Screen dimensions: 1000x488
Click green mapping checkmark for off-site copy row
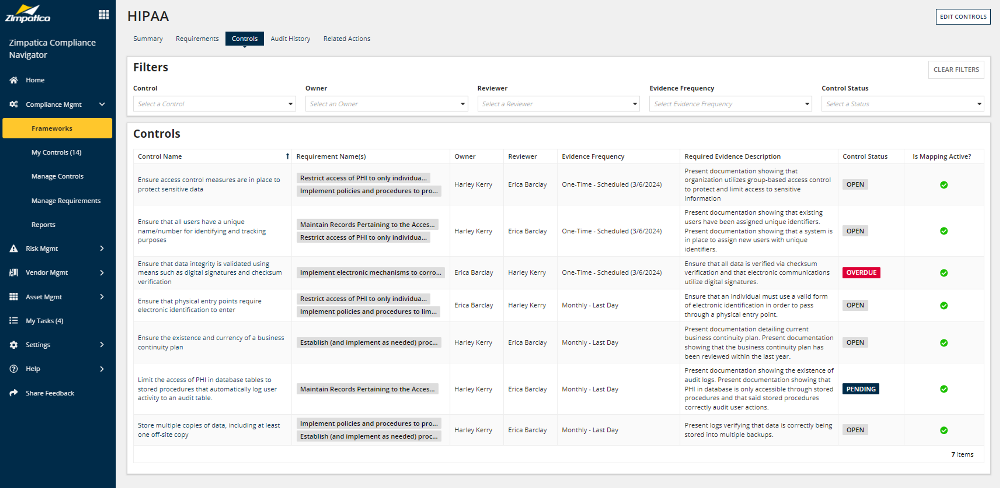[x=944, y=430]
